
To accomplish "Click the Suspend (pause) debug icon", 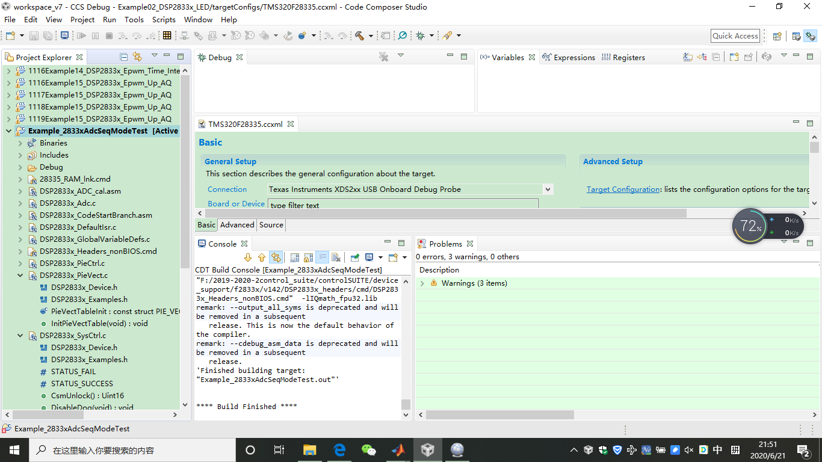I will coord(94,35).
